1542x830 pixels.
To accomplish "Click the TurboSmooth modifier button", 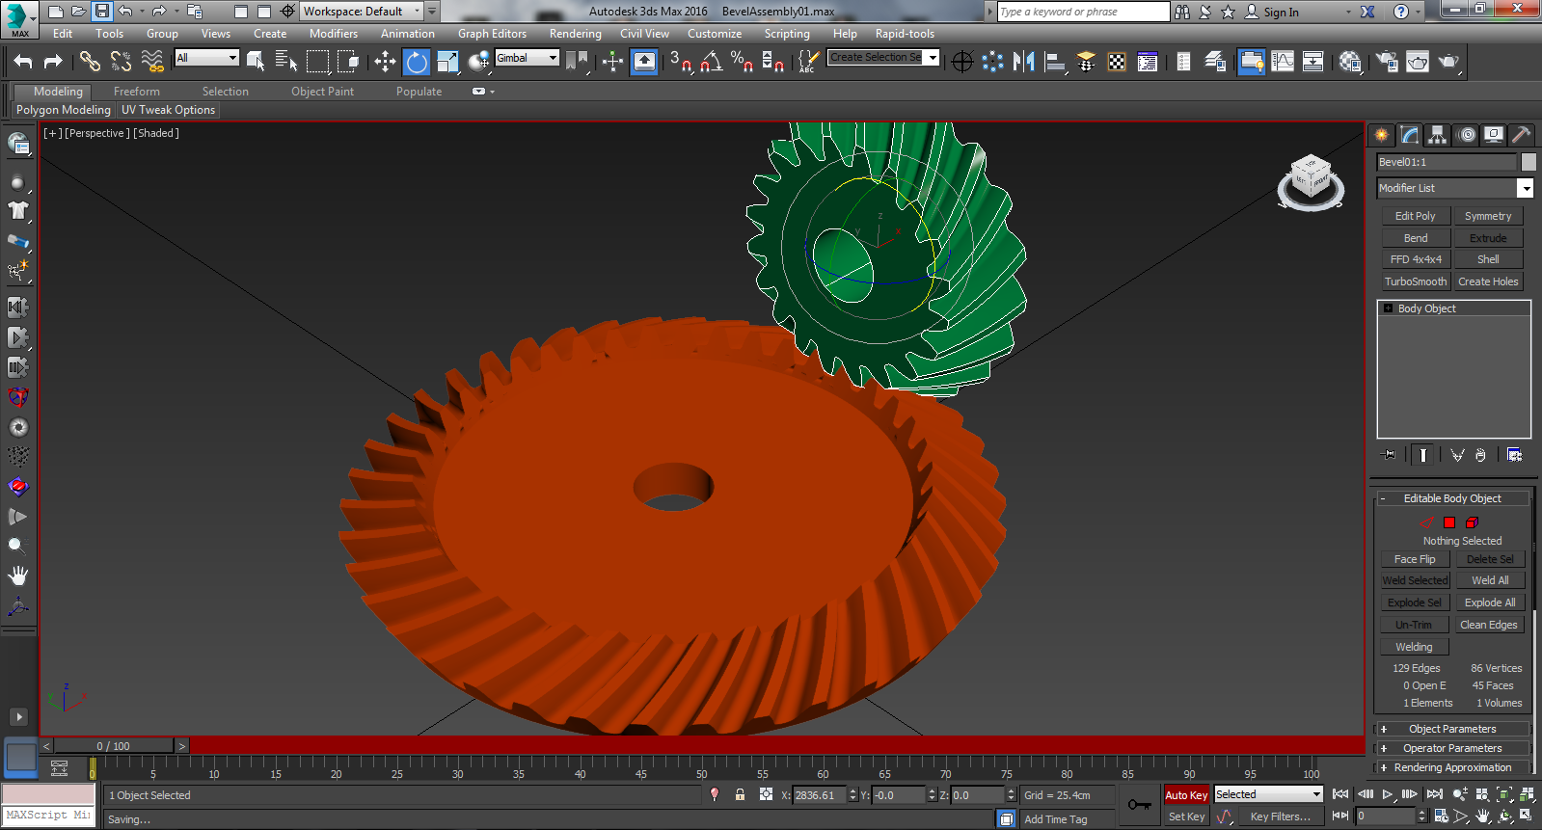I will click(x=1415, y=281).
